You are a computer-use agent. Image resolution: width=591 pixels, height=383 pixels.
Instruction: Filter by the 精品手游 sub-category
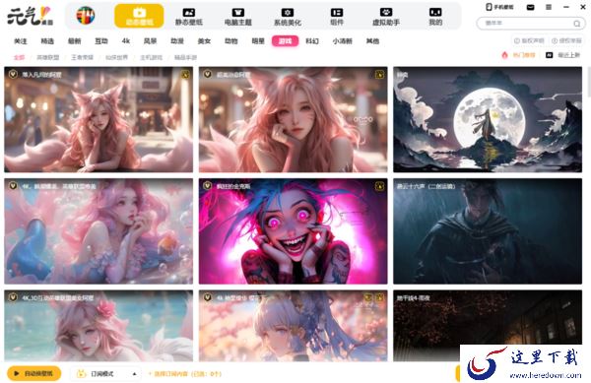[185, 58]
